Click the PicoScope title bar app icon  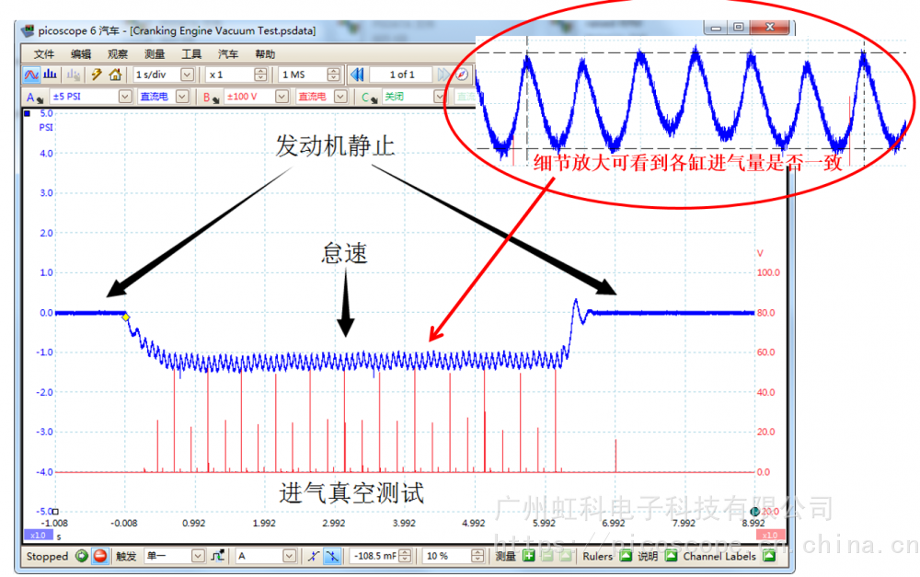(x=27, y=30)
